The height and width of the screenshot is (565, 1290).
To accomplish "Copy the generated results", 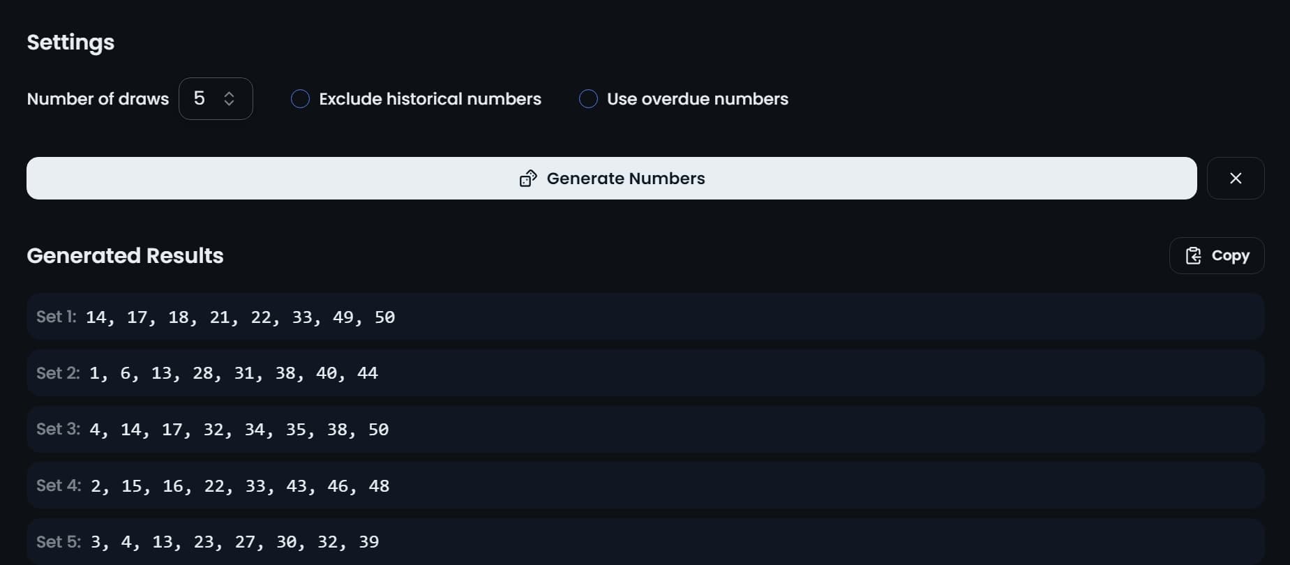I will tap(1216, 256).
